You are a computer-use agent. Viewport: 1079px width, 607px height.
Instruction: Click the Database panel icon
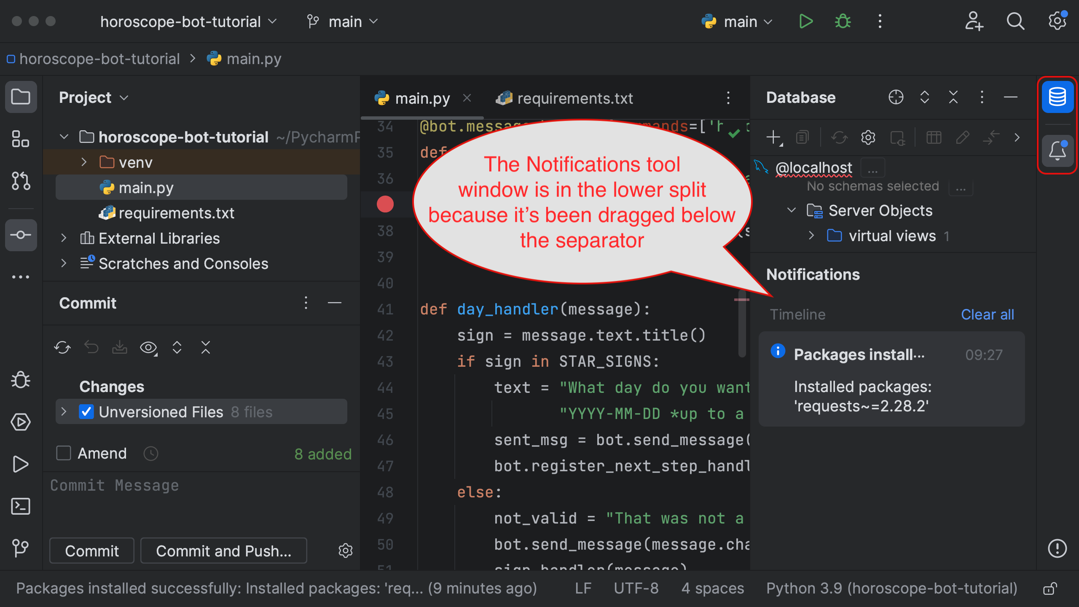(x=1059, y=97)
